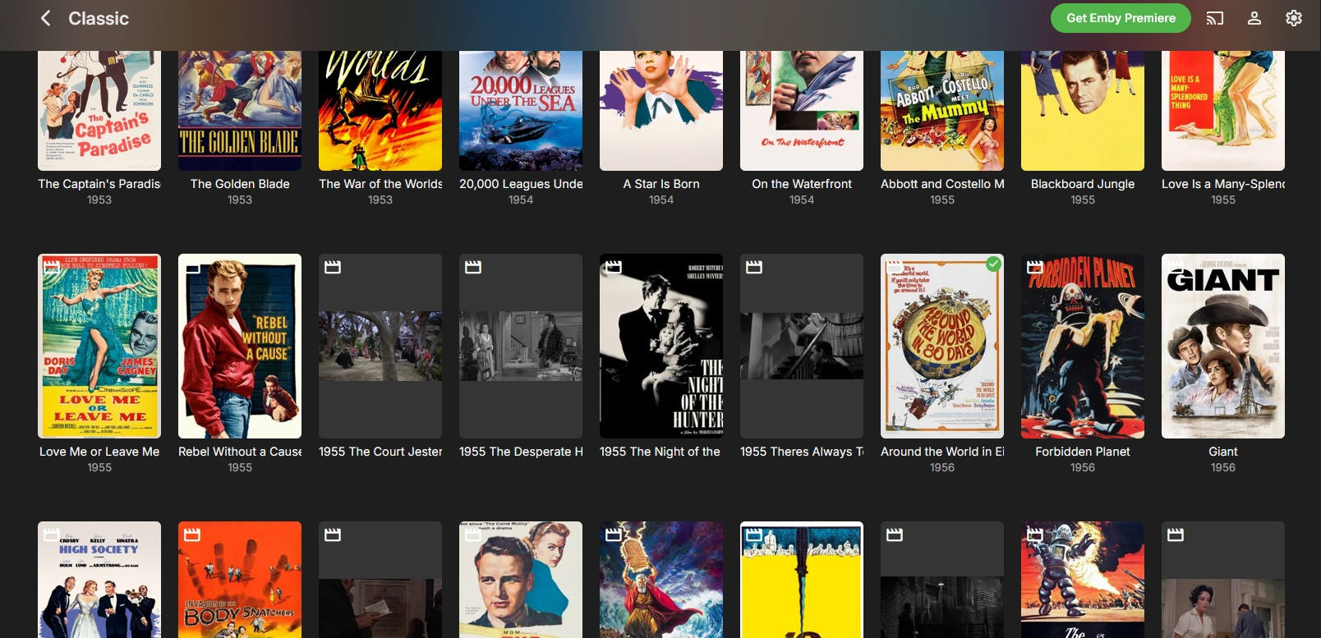This screenshot has height=638, width=1321.
Task: Open the High Society poster
Action: tap(99, 580)
